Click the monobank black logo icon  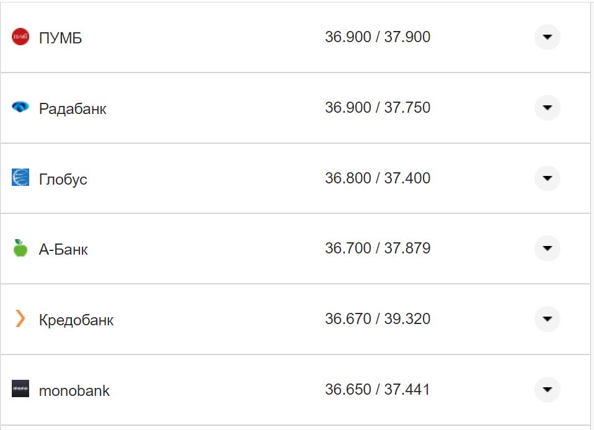click(20, 390)
